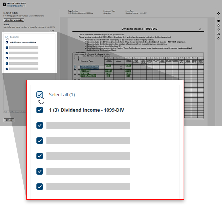Toggle the small Select all (1) checkbox under Search

coord(7,37)
